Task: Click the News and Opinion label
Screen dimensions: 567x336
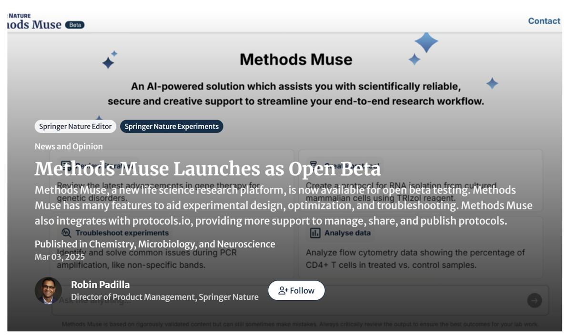Action: (69, 146)
